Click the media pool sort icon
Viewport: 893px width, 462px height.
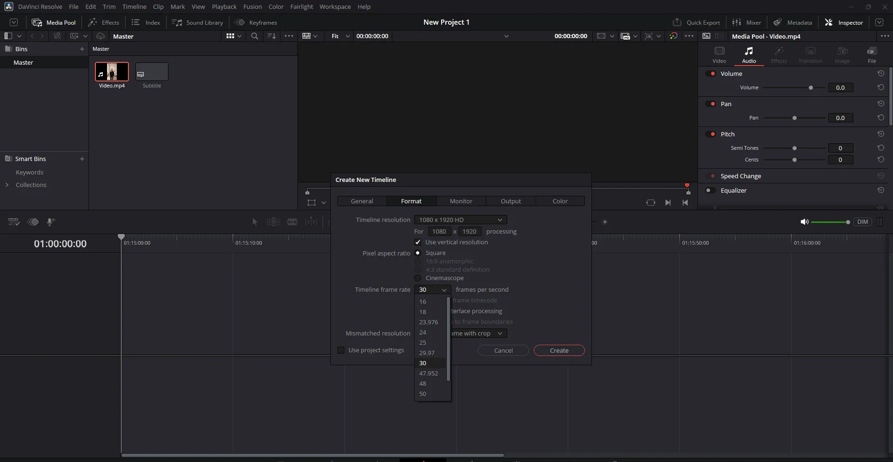point(272,36)
